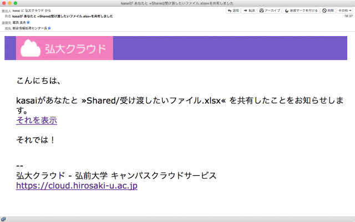Mark message as junk (迷惑マークを付ける)
355x222 pixels.
point(301,11)
